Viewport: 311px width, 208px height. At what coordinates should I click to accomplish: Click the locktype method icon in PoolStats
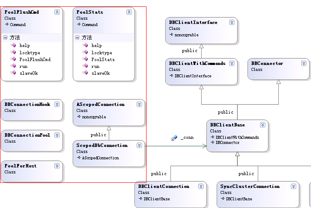coord(86,52)
